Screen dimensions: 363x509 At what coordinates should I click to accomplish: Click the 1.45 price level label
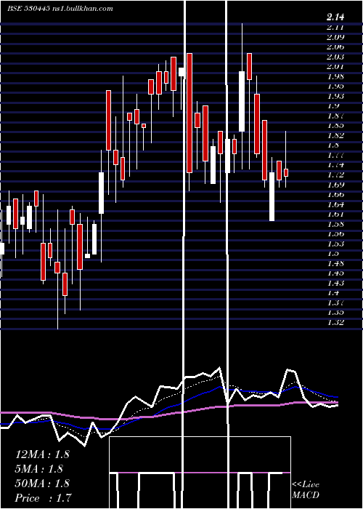click(335, 273)
